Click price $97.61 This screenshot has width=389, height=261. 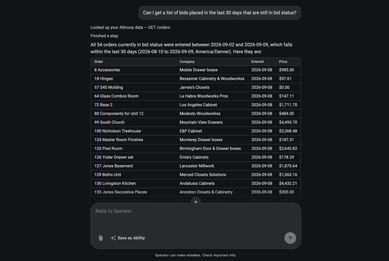(x=285, y=79)
